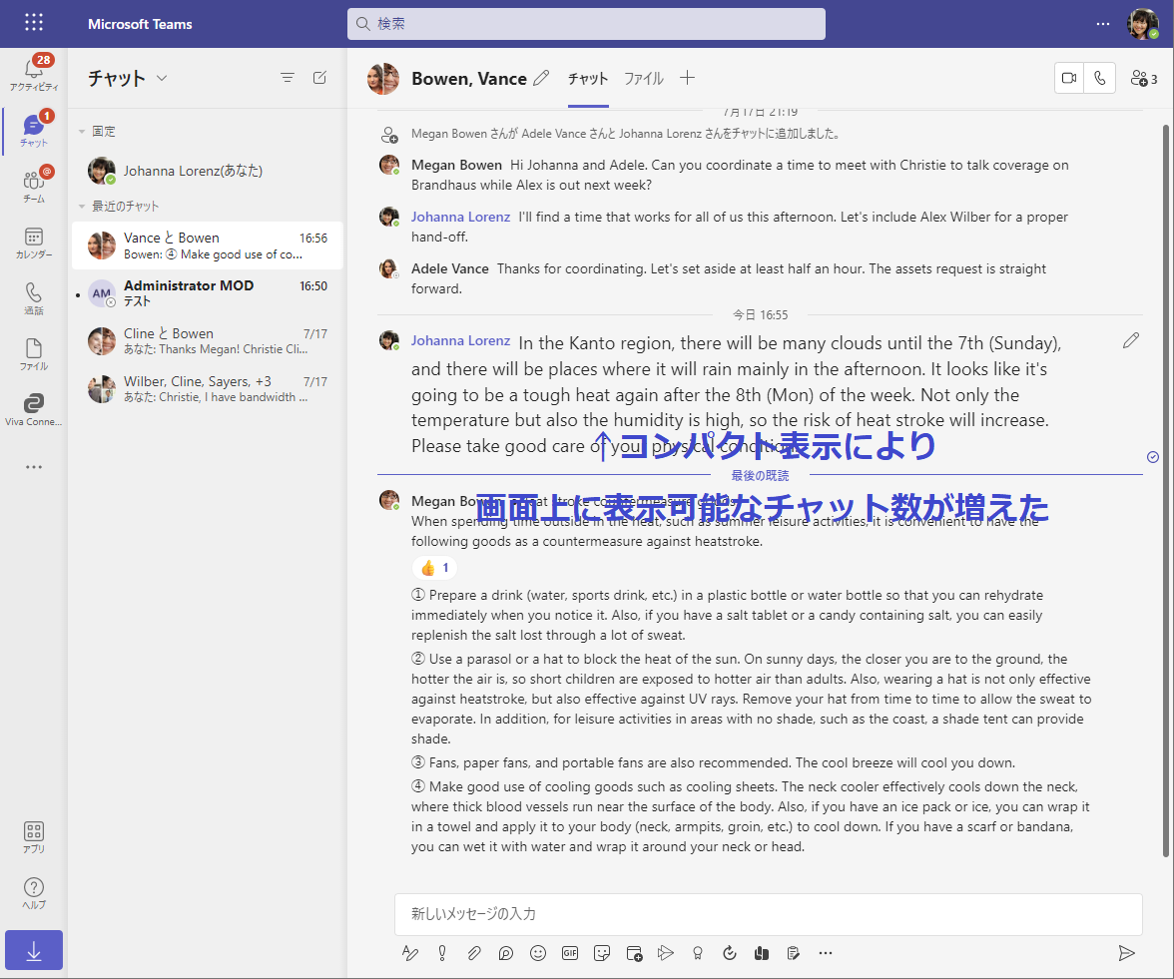
Task: Focus the search box
Action: tap(586, 23)
